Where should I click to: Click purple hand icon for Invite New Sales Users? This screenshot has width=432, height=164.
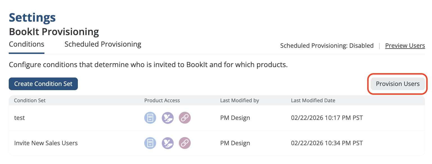tap(168, 143)
